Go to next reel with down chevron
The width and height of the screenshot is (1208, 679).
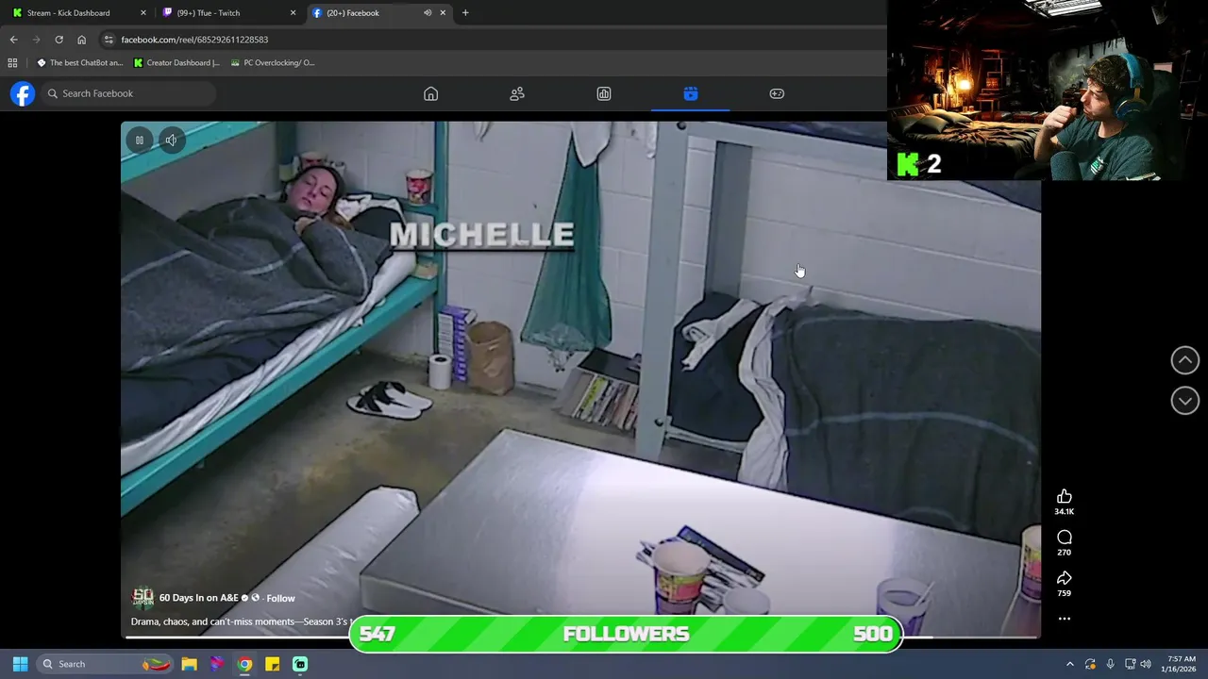tap(1185, 401)
